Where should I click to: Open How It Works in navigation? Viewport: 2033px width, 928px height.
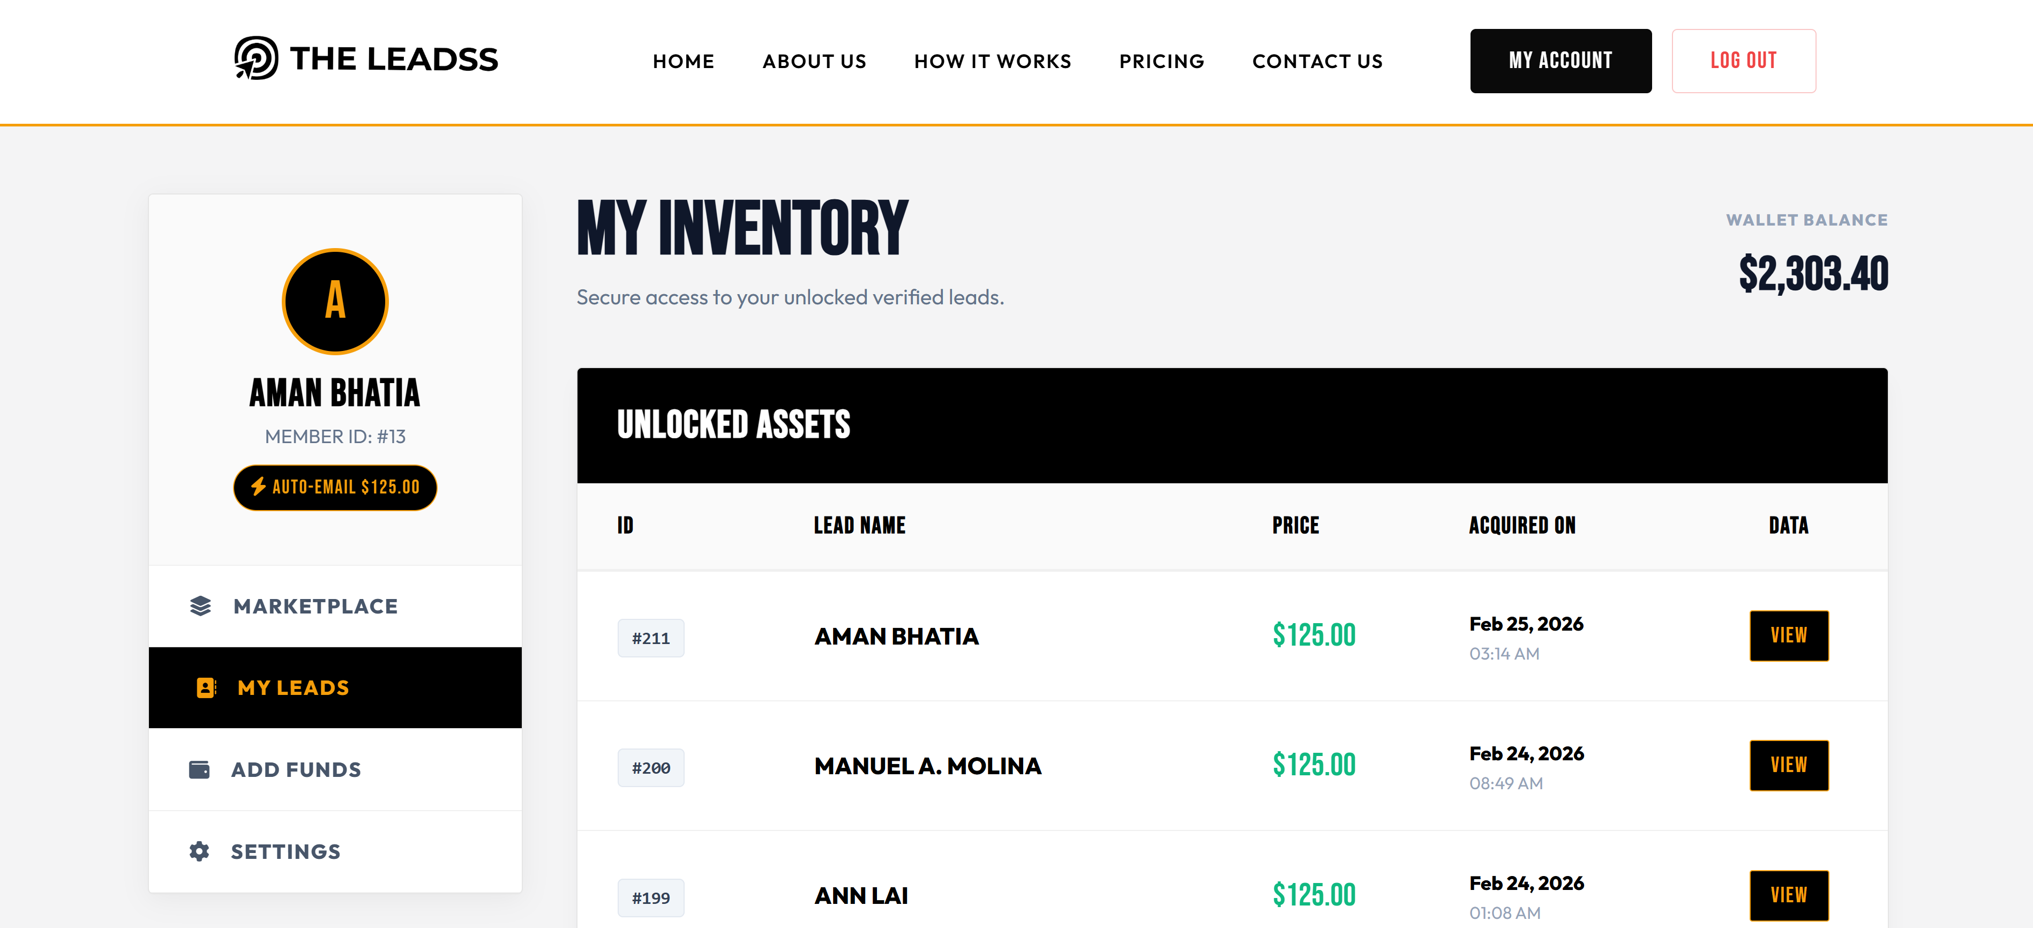[992, 62]
